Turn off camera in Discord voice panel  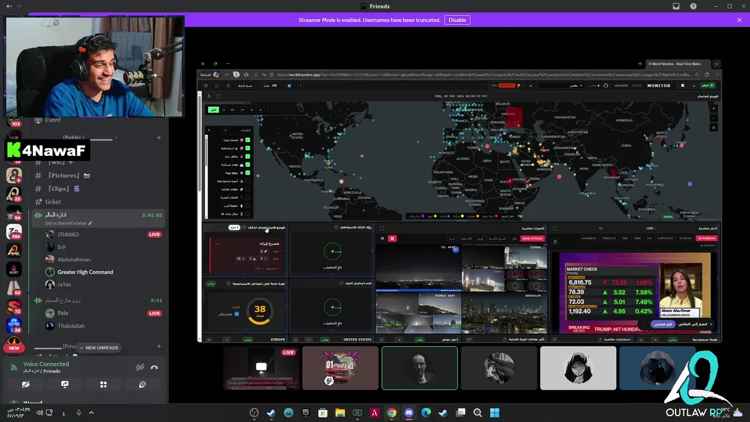[x=26, y=384]
